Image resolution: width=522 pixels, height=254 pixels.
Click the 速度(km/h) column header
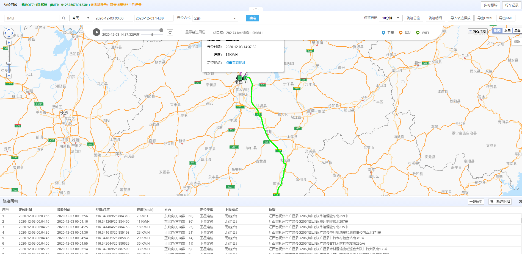click(145, 210)
